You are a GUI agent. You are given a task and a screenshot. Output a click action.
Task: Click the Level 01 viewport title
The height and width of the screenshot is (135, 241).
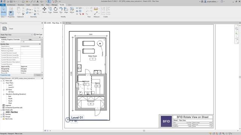(77, 117)
